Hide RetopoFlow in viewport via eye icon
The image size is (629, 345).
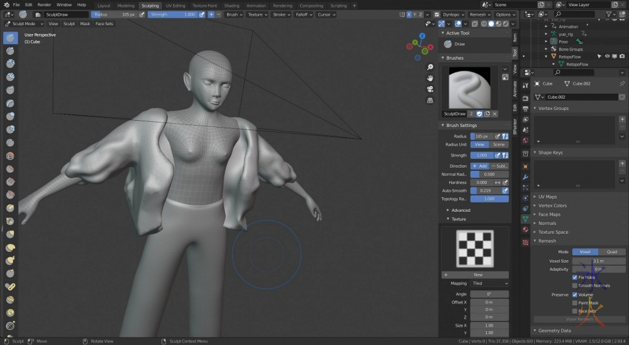(607, 57)
